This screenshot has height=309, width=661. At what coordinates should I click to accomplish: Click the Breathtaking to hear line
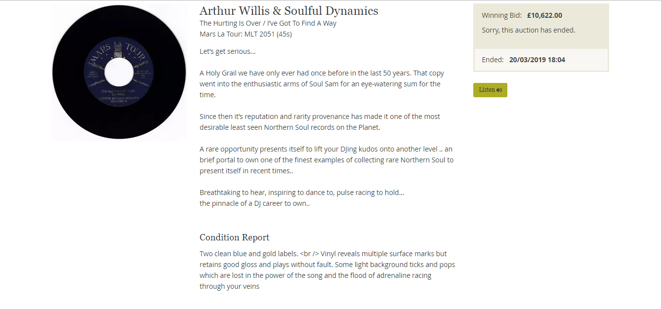pyautogui.click(x=302, y=193)
